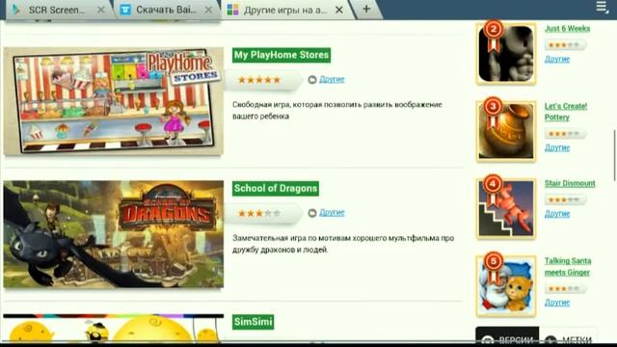The width and height of the screenshot is (617, 347).
Task: Click the School of Dragons description text
Action: click(x=343, y=244)
